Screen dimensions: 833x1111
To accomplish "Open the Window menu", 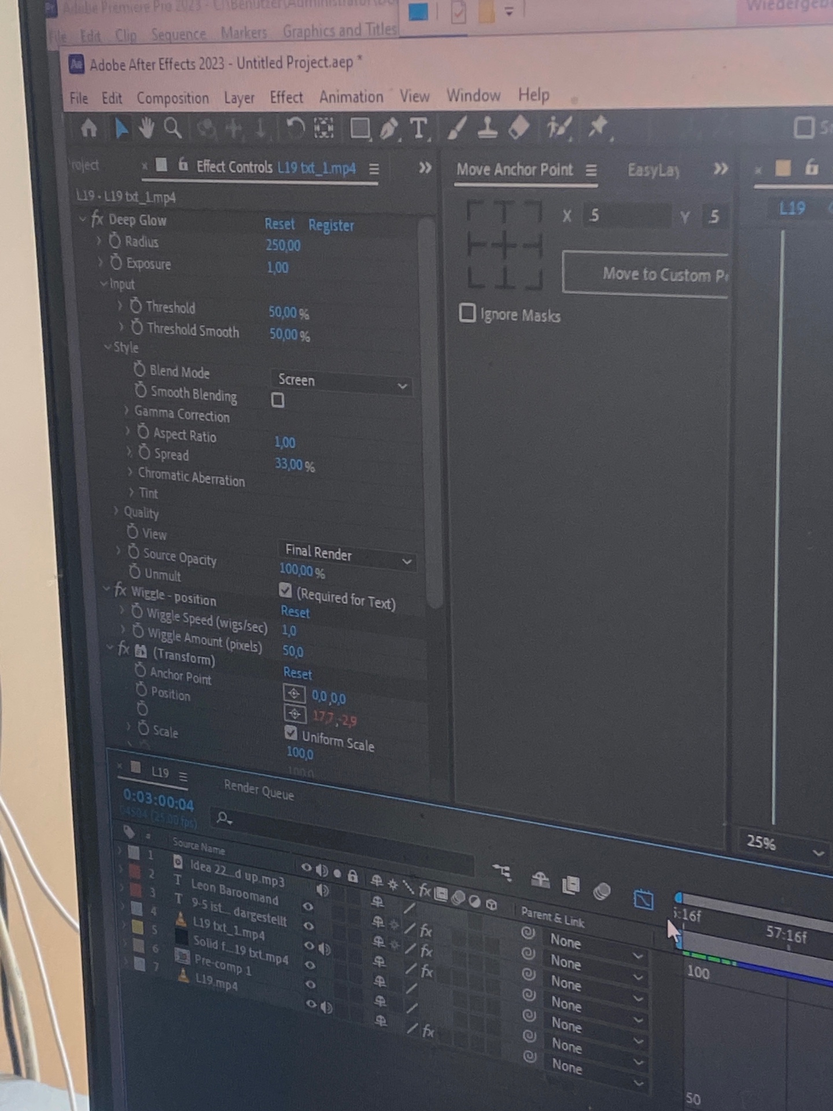I will pos(473,95).
